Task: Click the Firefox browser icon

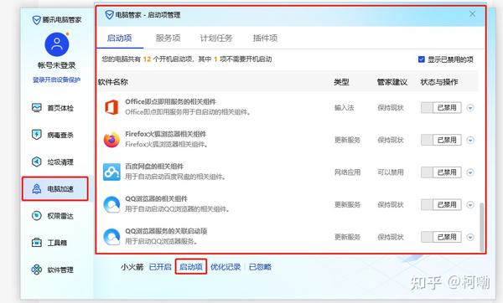Action: click(111, 140)
